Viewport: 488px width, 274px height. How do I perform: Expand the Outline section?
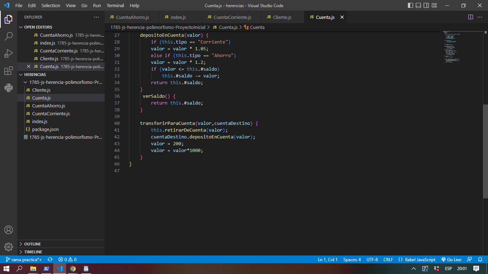61,244
